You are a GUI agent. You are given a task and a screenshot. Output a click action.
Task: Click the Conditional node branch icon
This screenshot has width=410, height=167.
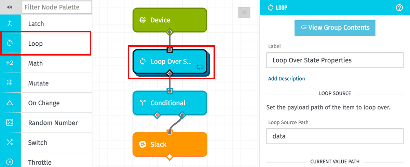[143, 103]
